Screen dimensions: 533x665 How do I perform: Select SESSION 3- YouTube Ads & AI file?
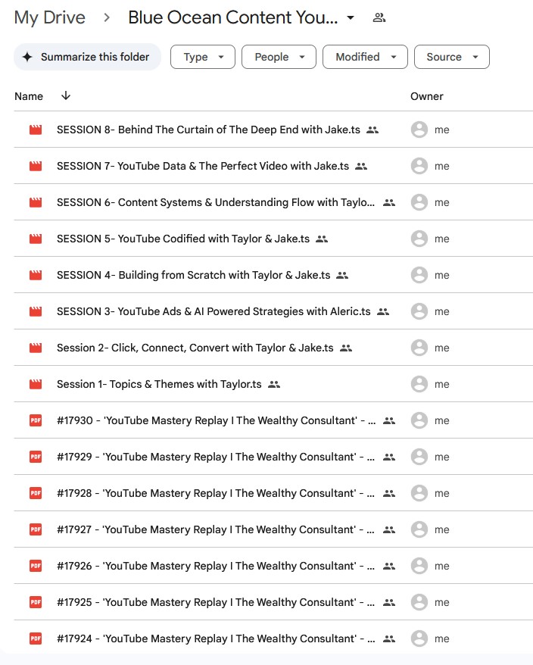214,311
